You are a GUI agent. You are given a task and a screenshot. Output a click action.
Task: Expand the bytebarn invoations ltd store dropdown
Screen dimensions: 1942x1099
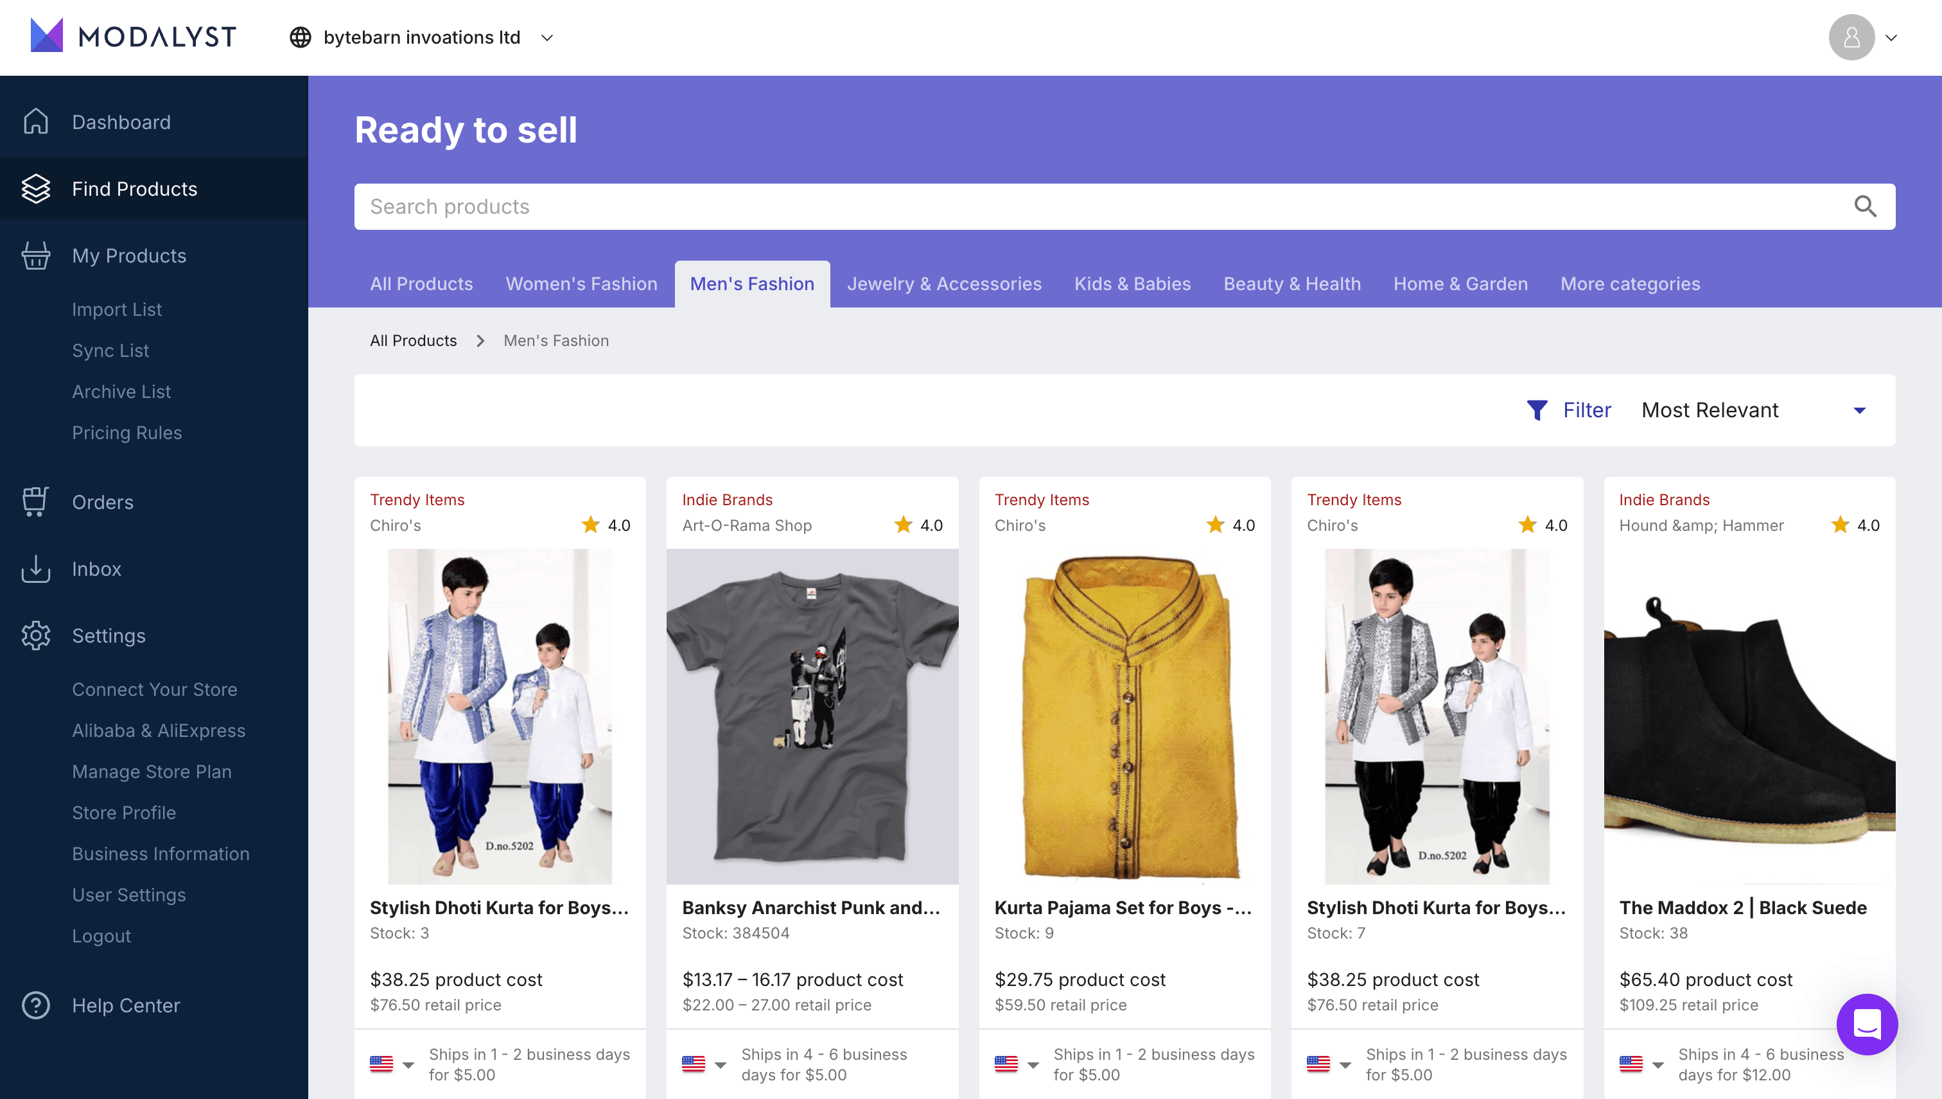[547, 38]
